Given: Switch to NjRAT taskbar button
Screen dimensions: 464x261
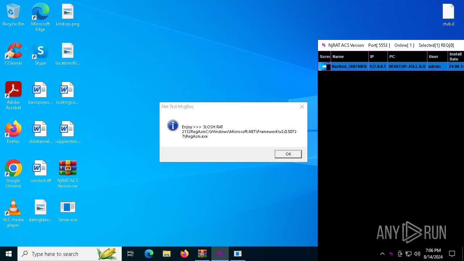Looking at the screenshot, I should 220,254.
